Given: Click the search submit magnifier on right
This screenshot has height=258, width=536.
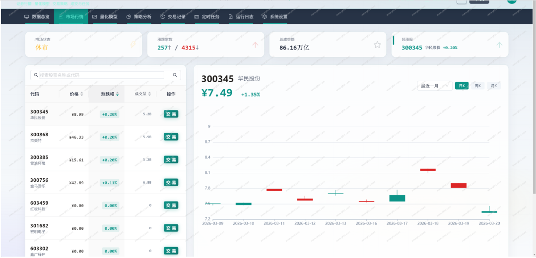Looking at the screenshot, I should point(175,75).
